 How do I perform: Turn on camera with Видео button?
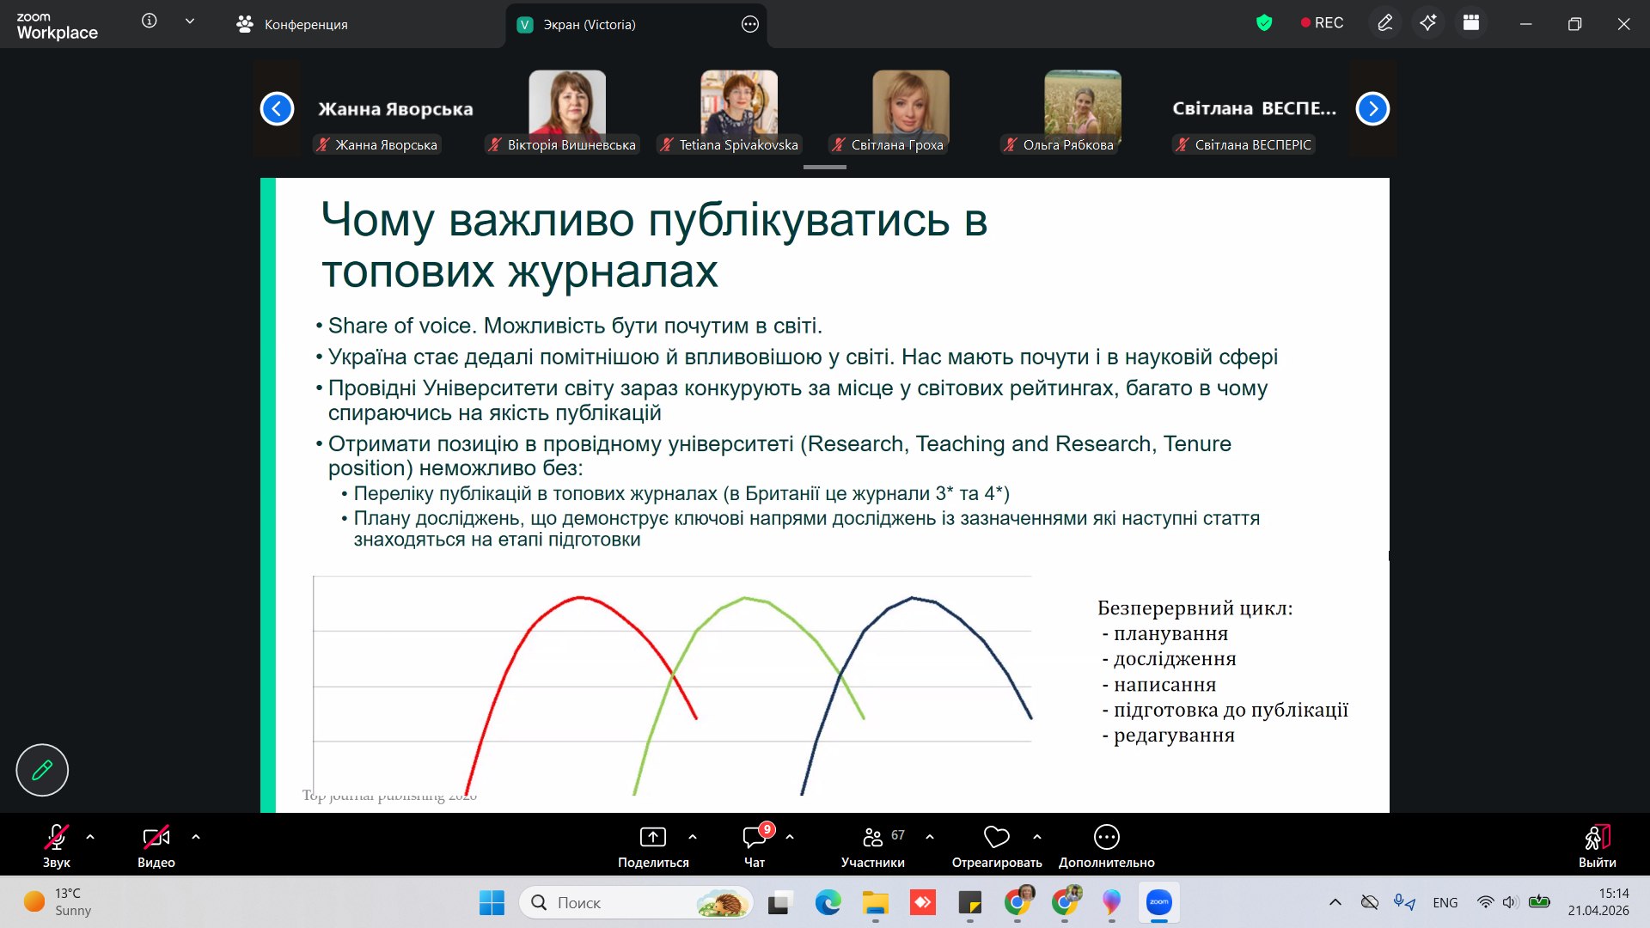(x=156, y=838)
